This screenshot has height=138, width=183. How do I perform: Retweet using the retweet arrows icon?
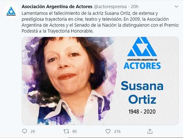[66, 131]
